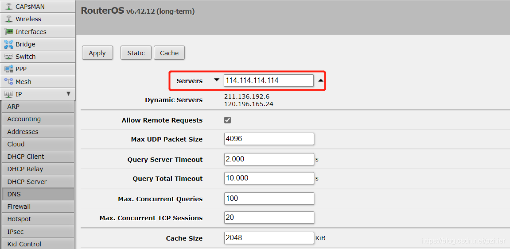
Task: Open the Interfaces menu
Action: 38,32
